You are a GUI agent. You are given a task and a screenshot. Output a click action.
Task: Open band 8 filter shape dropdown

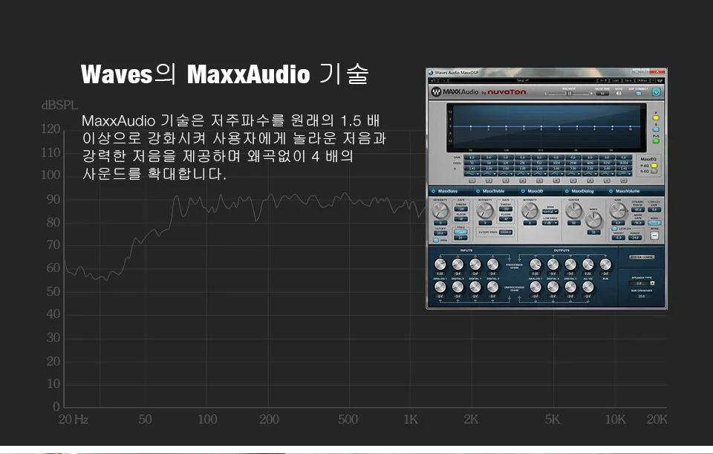pyautogui.click(x=590, y=174)
